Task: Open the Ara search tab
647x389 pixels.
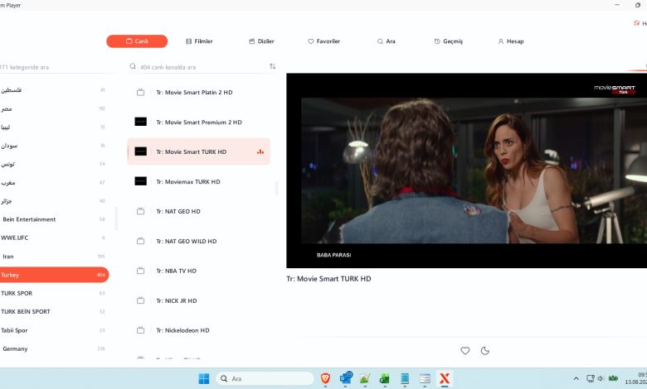Action: click(387, 41)
